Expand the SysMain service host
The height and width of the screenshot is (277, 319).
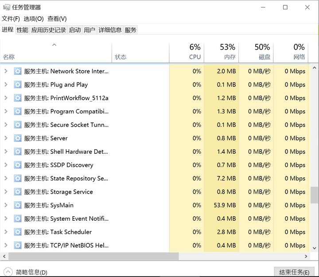6,205
